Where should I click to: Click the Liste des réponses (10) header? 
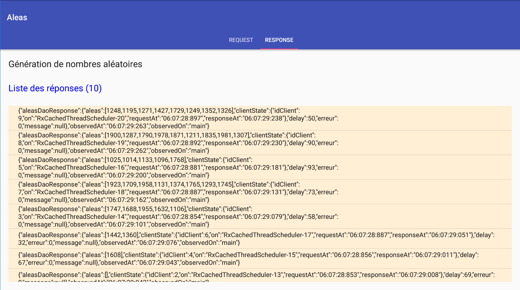pyautogui.click(x=55, y=88)
